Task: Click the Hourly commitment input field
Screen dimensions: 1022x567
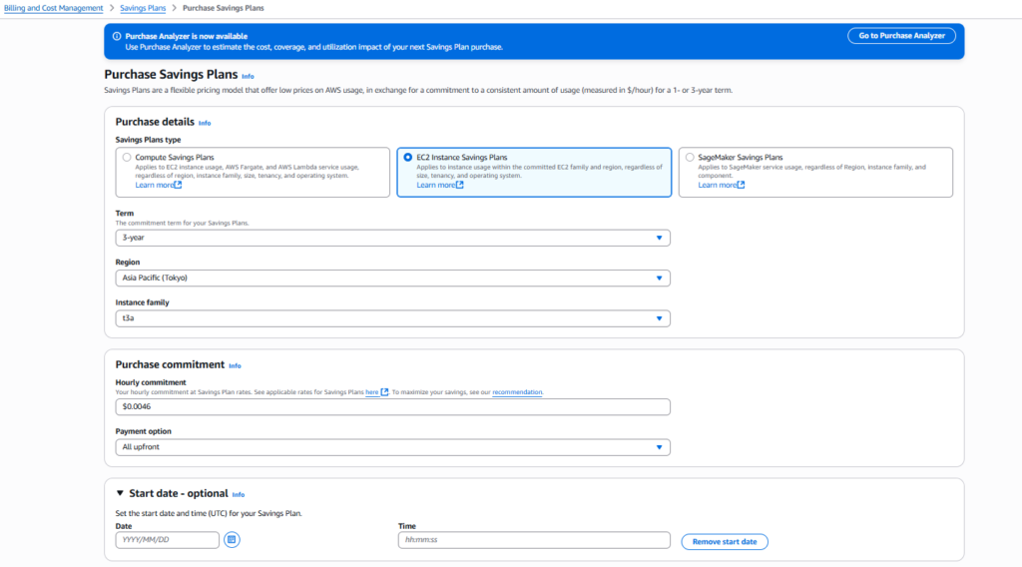Action: pyautogui.click(x=392, y=407)
